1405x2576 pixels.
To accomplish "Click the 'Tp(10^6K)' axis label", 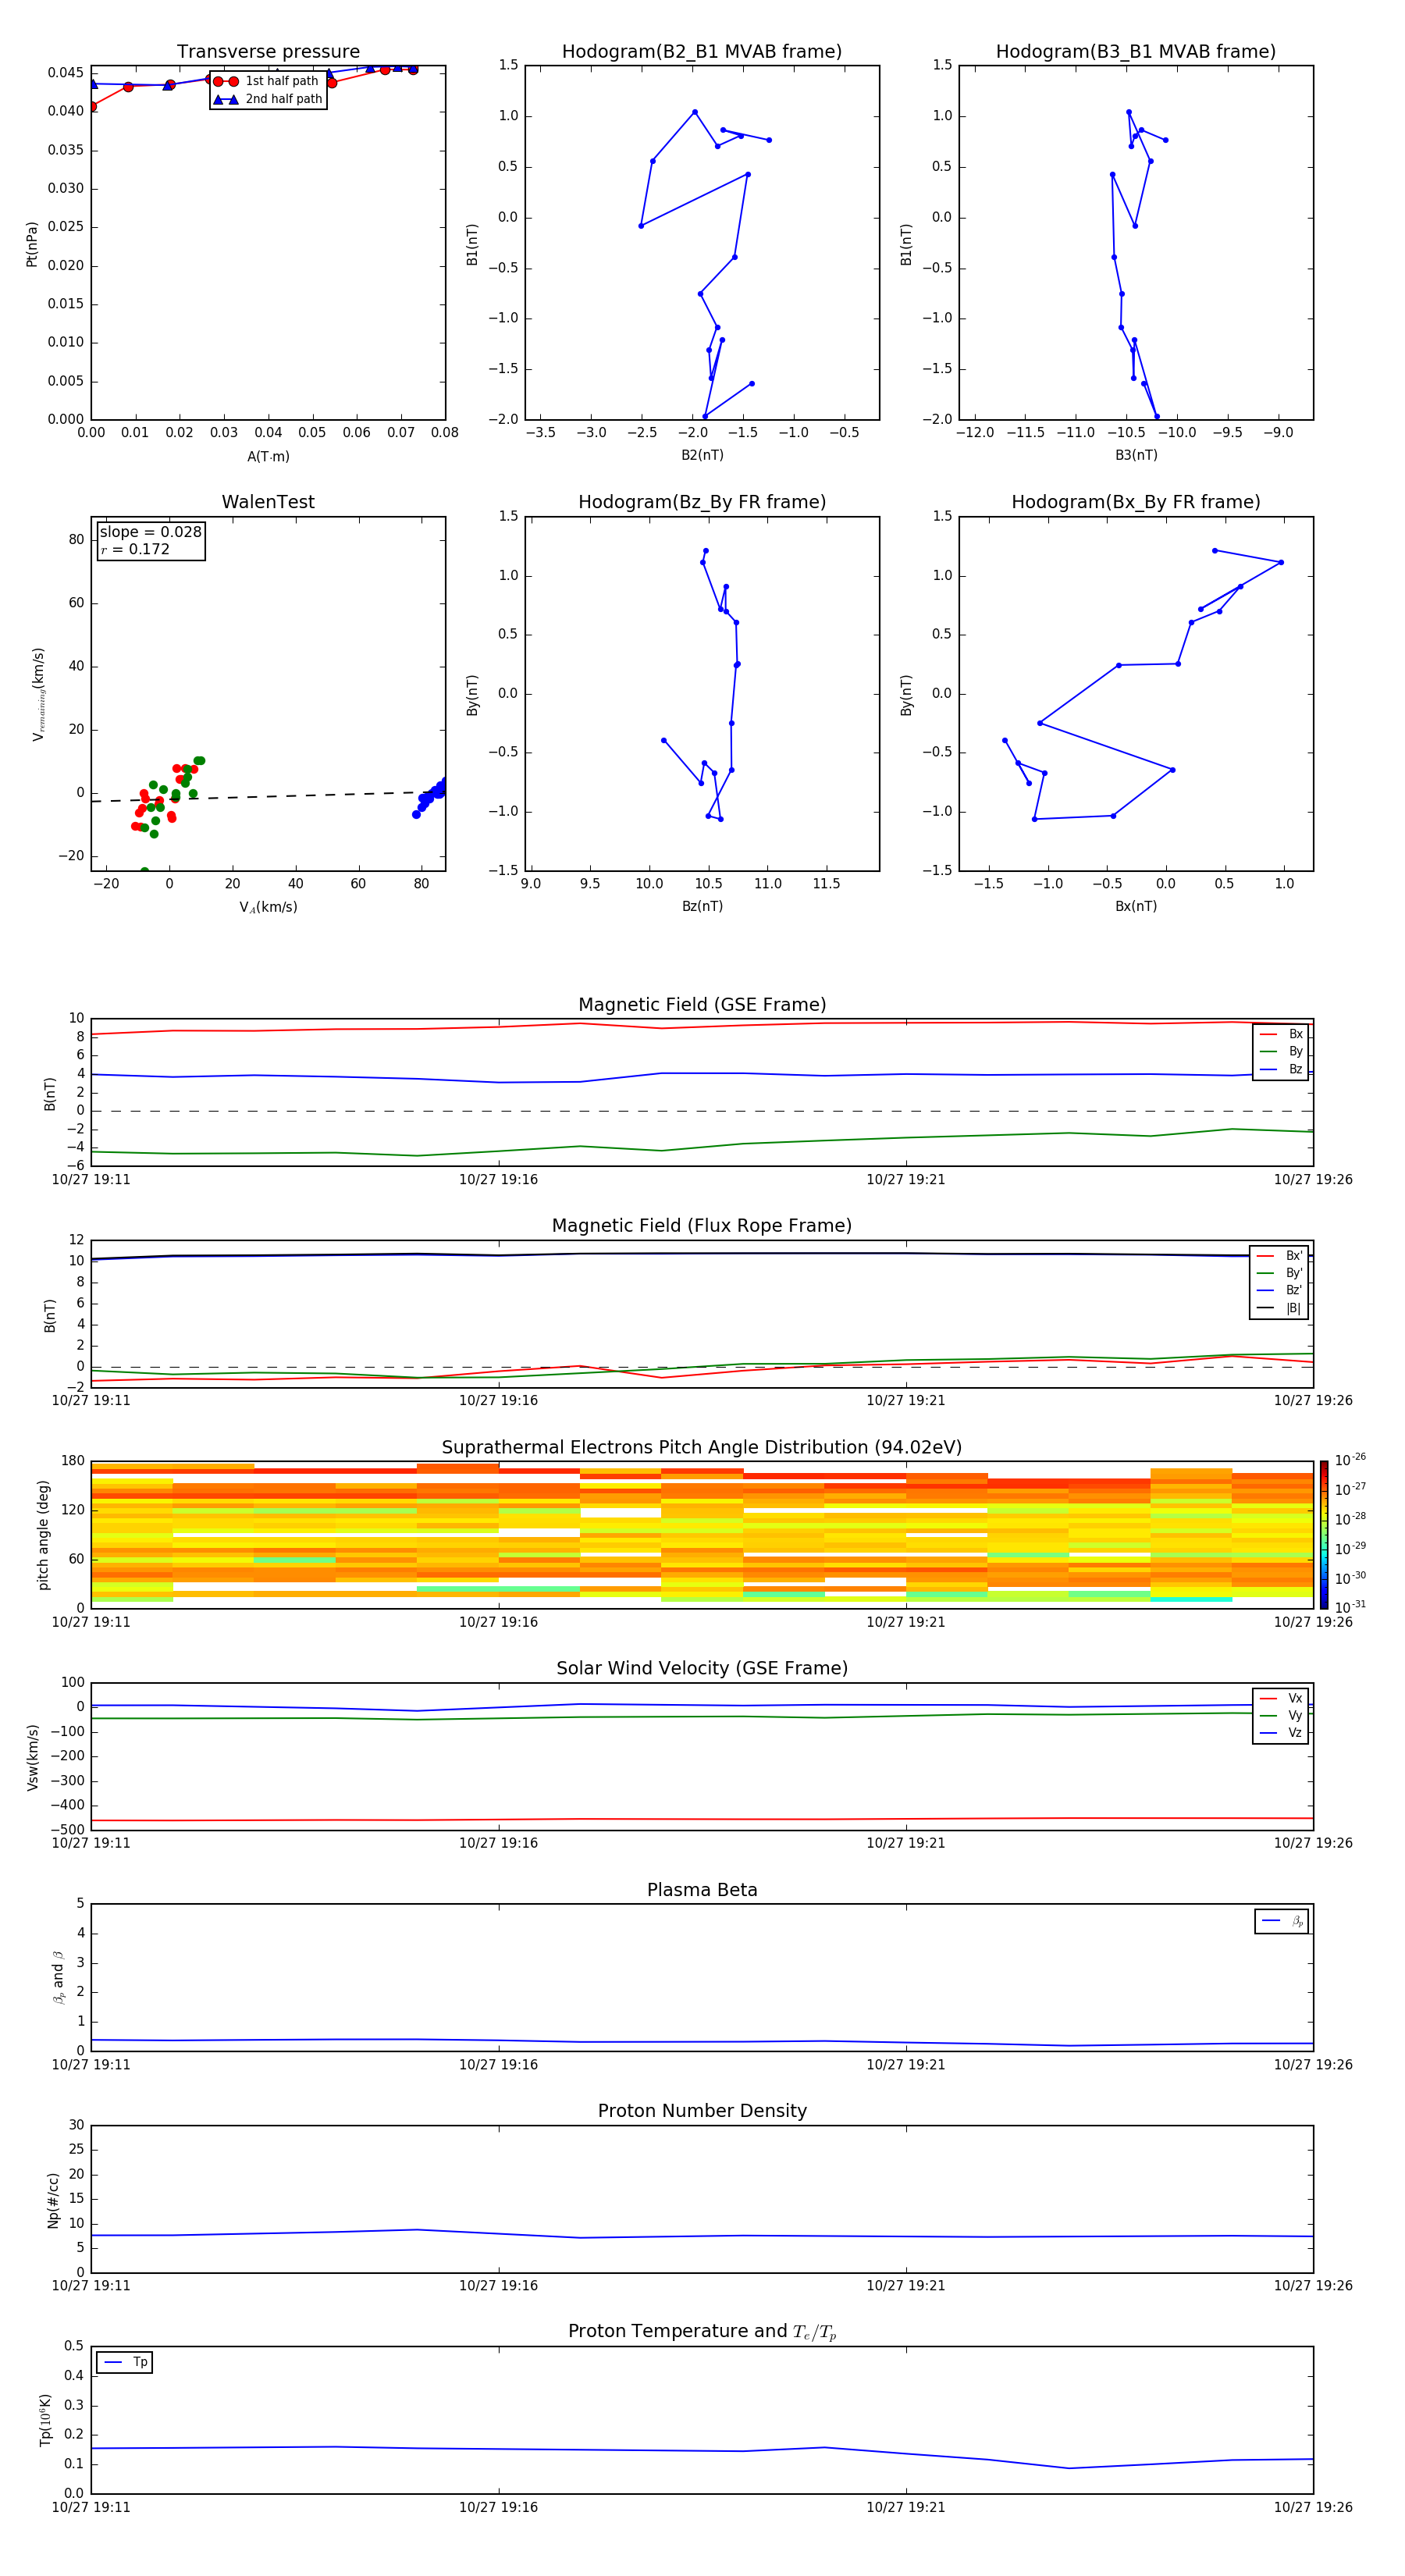I will click(x=45, y=2420).
